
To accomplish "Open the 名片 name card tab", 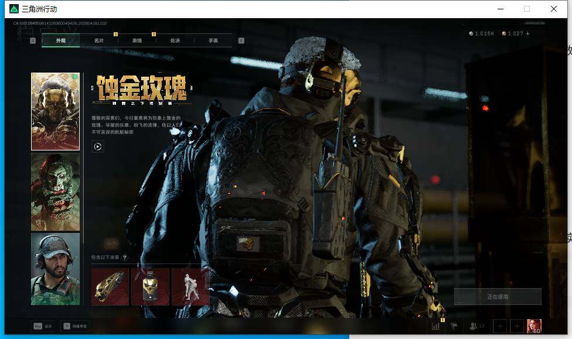I will tap(99, 40).
